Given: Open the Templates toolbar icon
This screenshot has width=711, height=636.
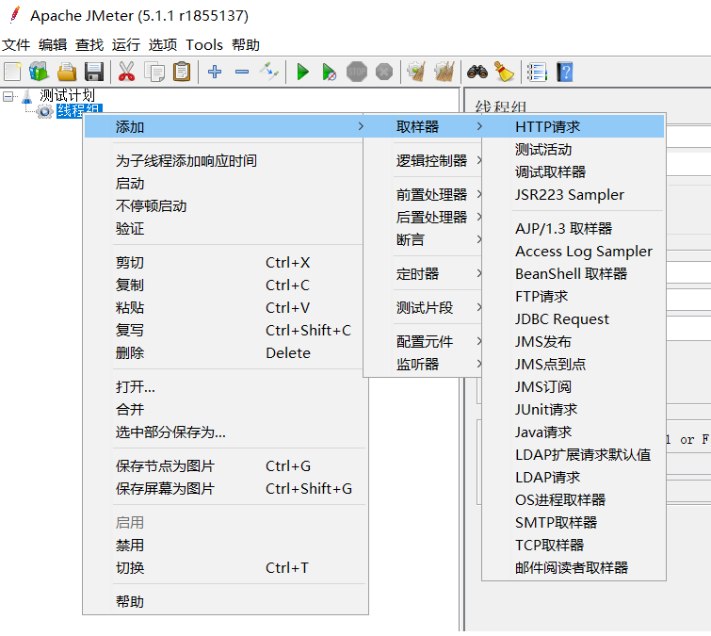Looking at the screenshot, I should (39, 72).
